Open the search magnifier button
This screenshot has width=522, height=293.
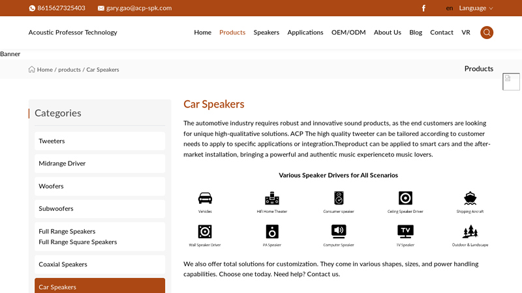click(x=487, y=33)
